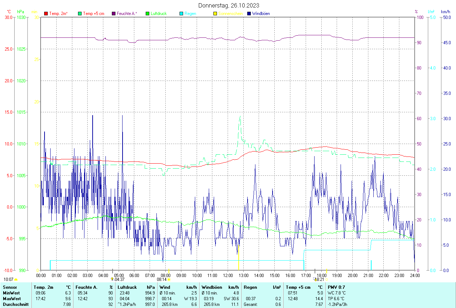Click the yellow sunshine bar near 12:40
Viewport: 456px width, 308px height.
[238, 258]
